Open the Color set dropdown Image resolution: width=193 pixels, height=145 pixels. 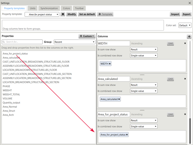click(185, 25)
